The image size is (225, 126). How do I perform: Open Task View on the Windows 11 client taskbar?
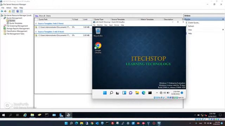[117, 93]
